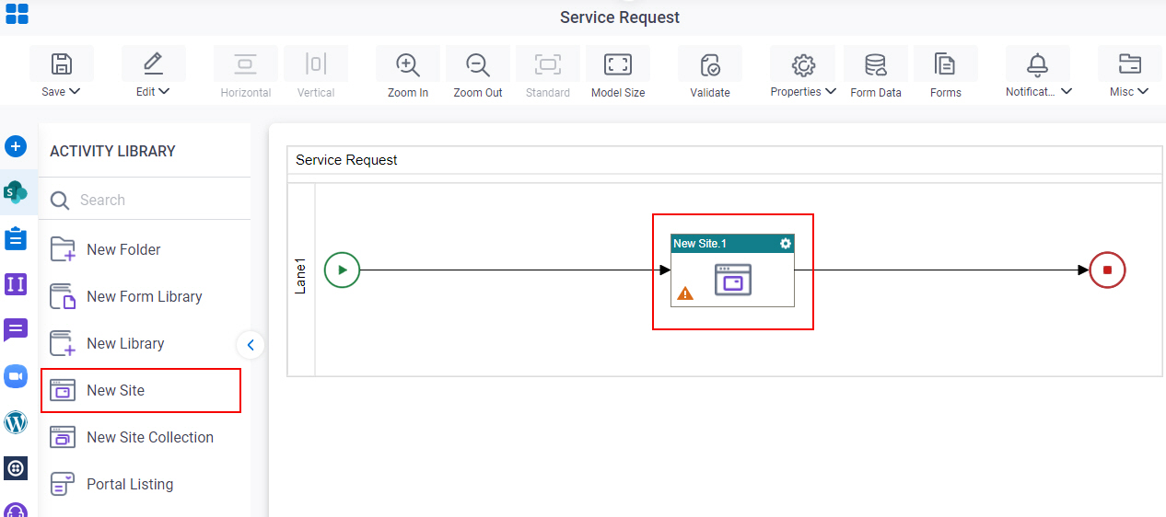Expand the Properties dropdown arrow

pos(831,91)
